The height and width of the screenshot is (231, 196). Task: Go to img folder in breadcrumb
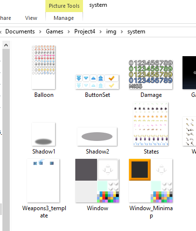(111, 31)
